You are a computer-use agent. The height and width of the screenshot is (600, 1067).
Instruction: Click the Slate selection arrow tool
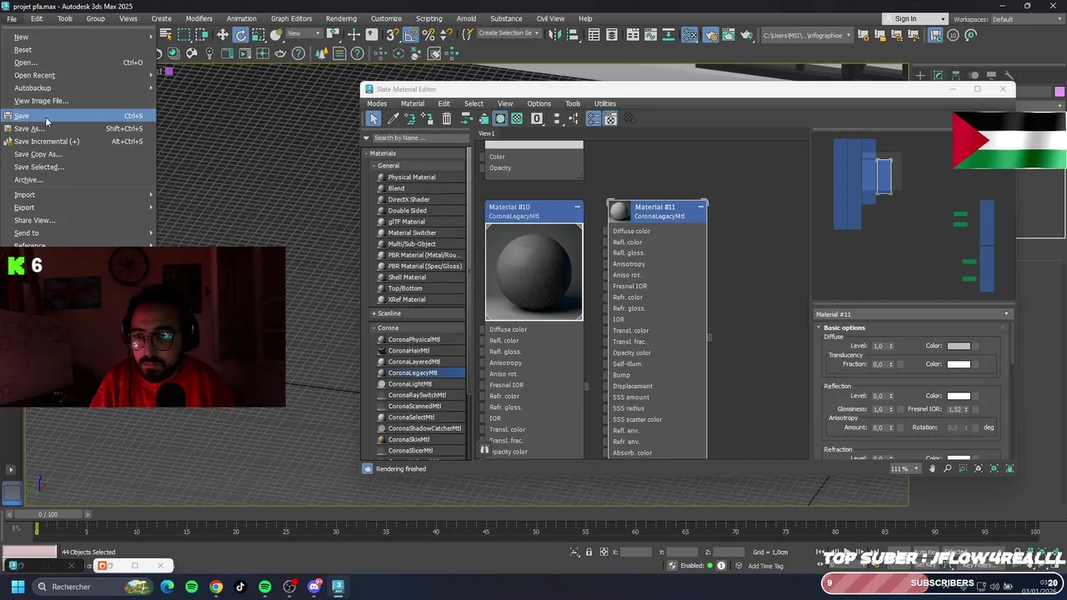(x=373, y=119)
